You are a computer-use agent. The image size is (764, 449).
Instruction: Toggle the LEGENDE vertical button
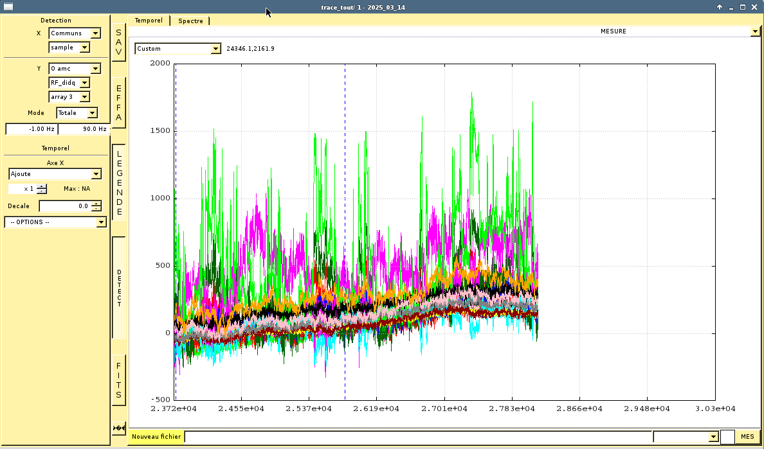point(119,182)
